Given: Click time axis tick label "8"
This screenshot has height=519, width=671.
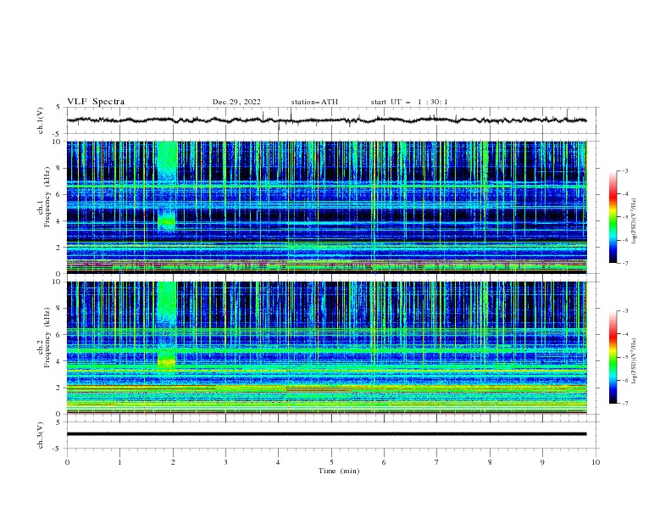Looking at the screenshot, I should [x=490, y=462].
